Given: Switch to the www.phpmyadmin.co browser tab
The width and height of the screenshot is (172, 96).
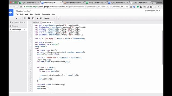Looking at the screenshot, I should (73, 3).
